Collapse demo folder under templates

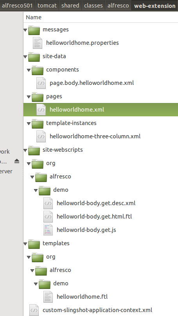[36, 284]
